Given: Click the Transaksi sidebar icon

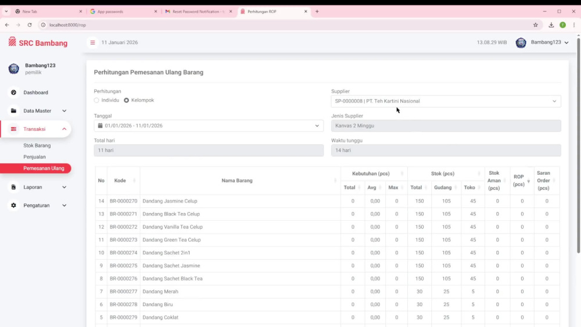Looking at the screenshot, I should click(14, 129).
